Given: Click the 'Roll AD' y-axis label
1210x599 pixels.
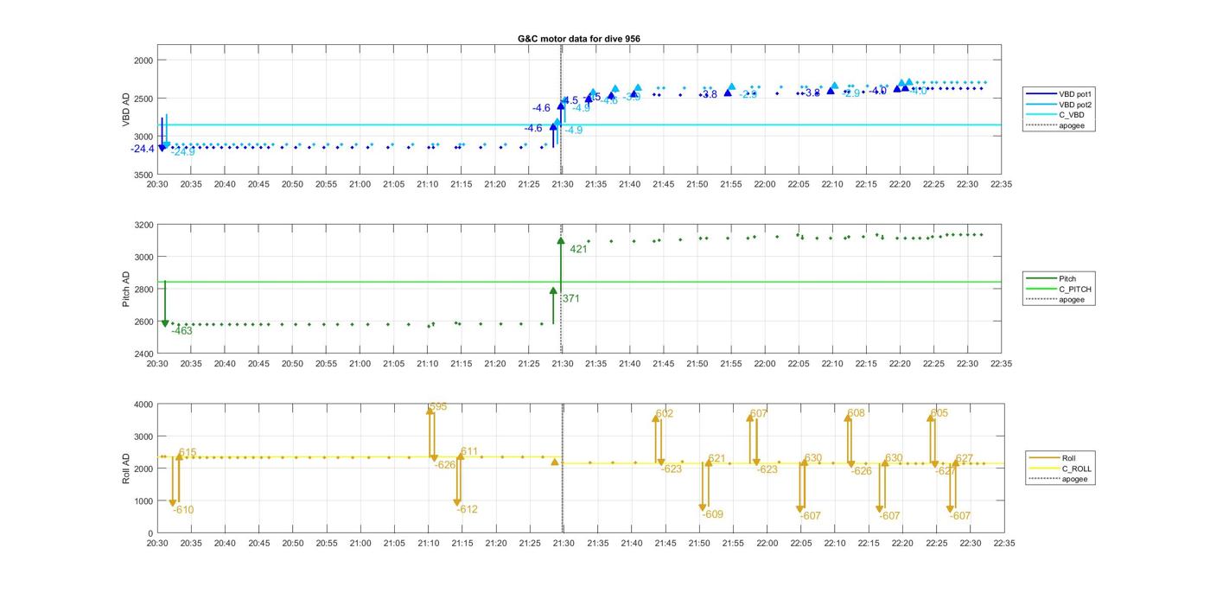Looking at the screenshot, I should pos(126,468).
